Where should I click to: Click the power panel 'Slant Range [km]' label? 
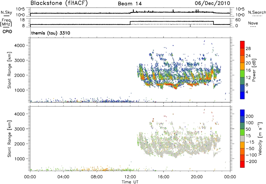coord(9,70)
